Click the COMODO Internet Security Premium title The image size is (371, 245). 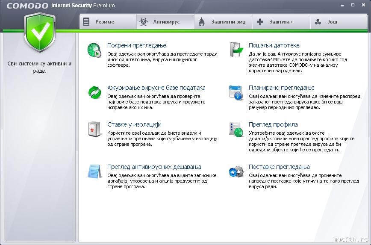pos(61,6)
